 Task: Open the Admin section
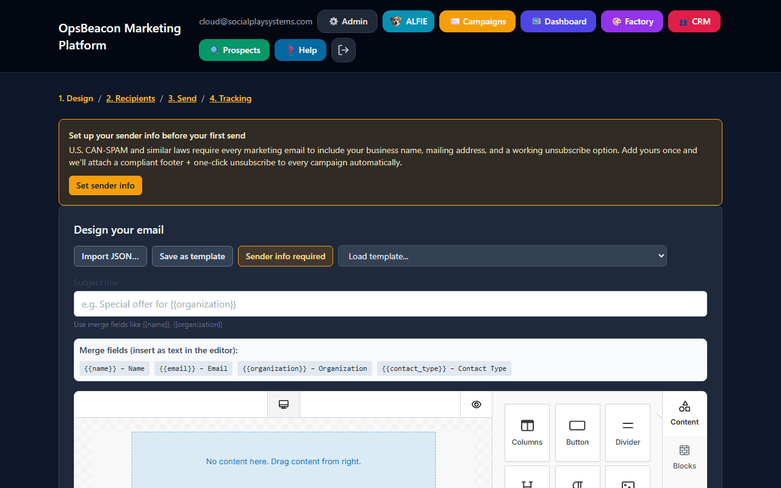[347, 21]
